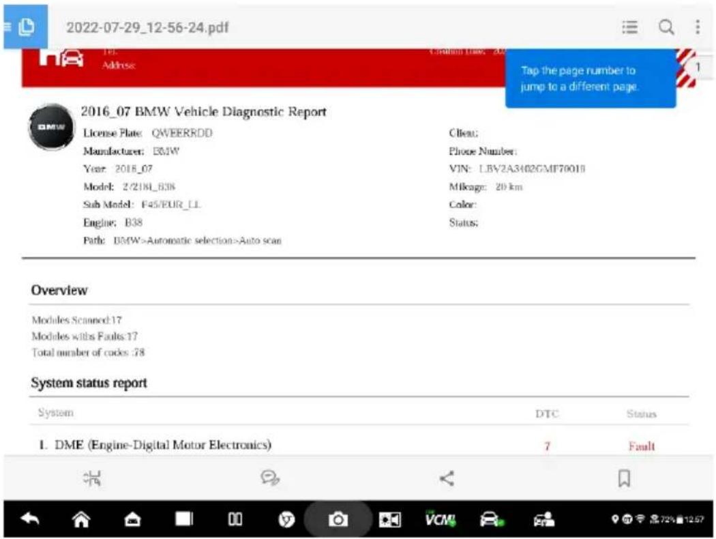The width and height of the screenshot is (716, 539).
Task: Tap the recent apps square icon
Action: (x=184, y=519)
